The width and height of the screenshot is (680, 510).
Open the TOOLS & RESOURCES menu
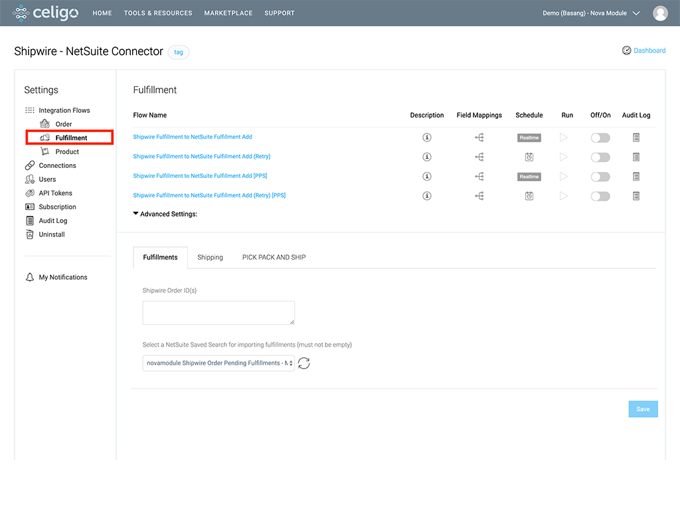click(x=158, y=13)
